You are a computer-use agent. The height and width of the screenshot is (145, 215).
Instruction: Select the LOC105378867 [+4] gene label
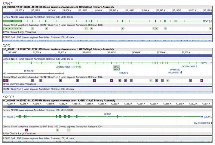(x=65, y=67)
